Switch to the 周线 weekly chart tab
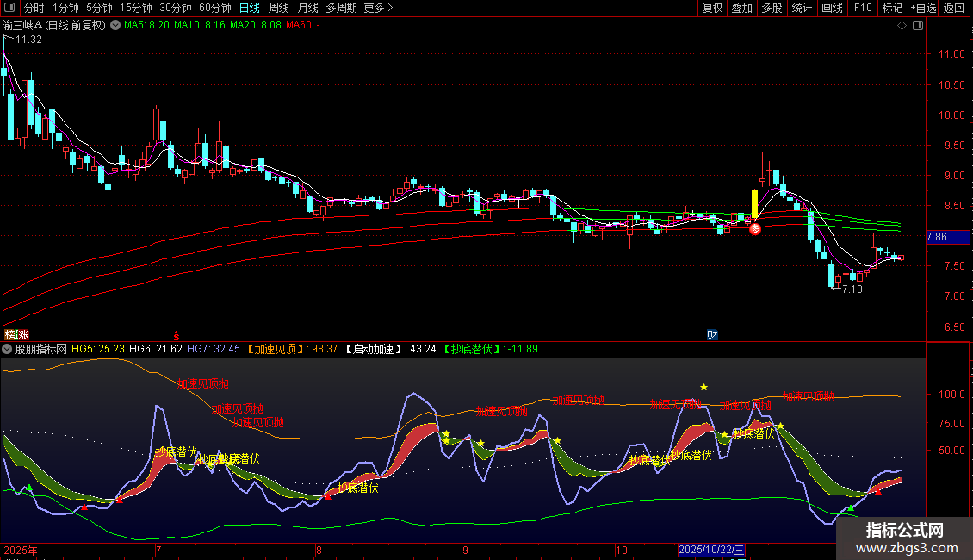 click(x=279, y=8)
